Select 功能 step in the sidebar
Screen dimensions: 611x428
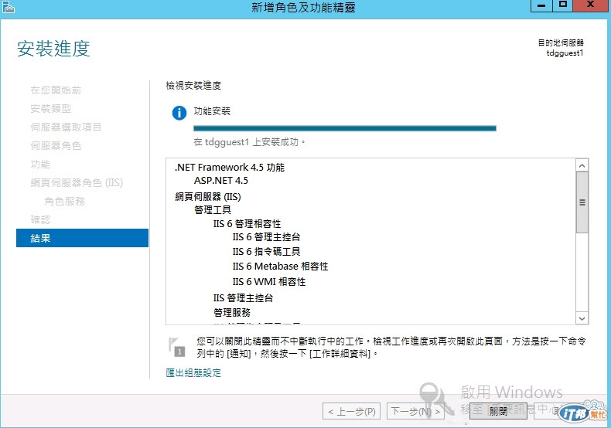(40, 165)
